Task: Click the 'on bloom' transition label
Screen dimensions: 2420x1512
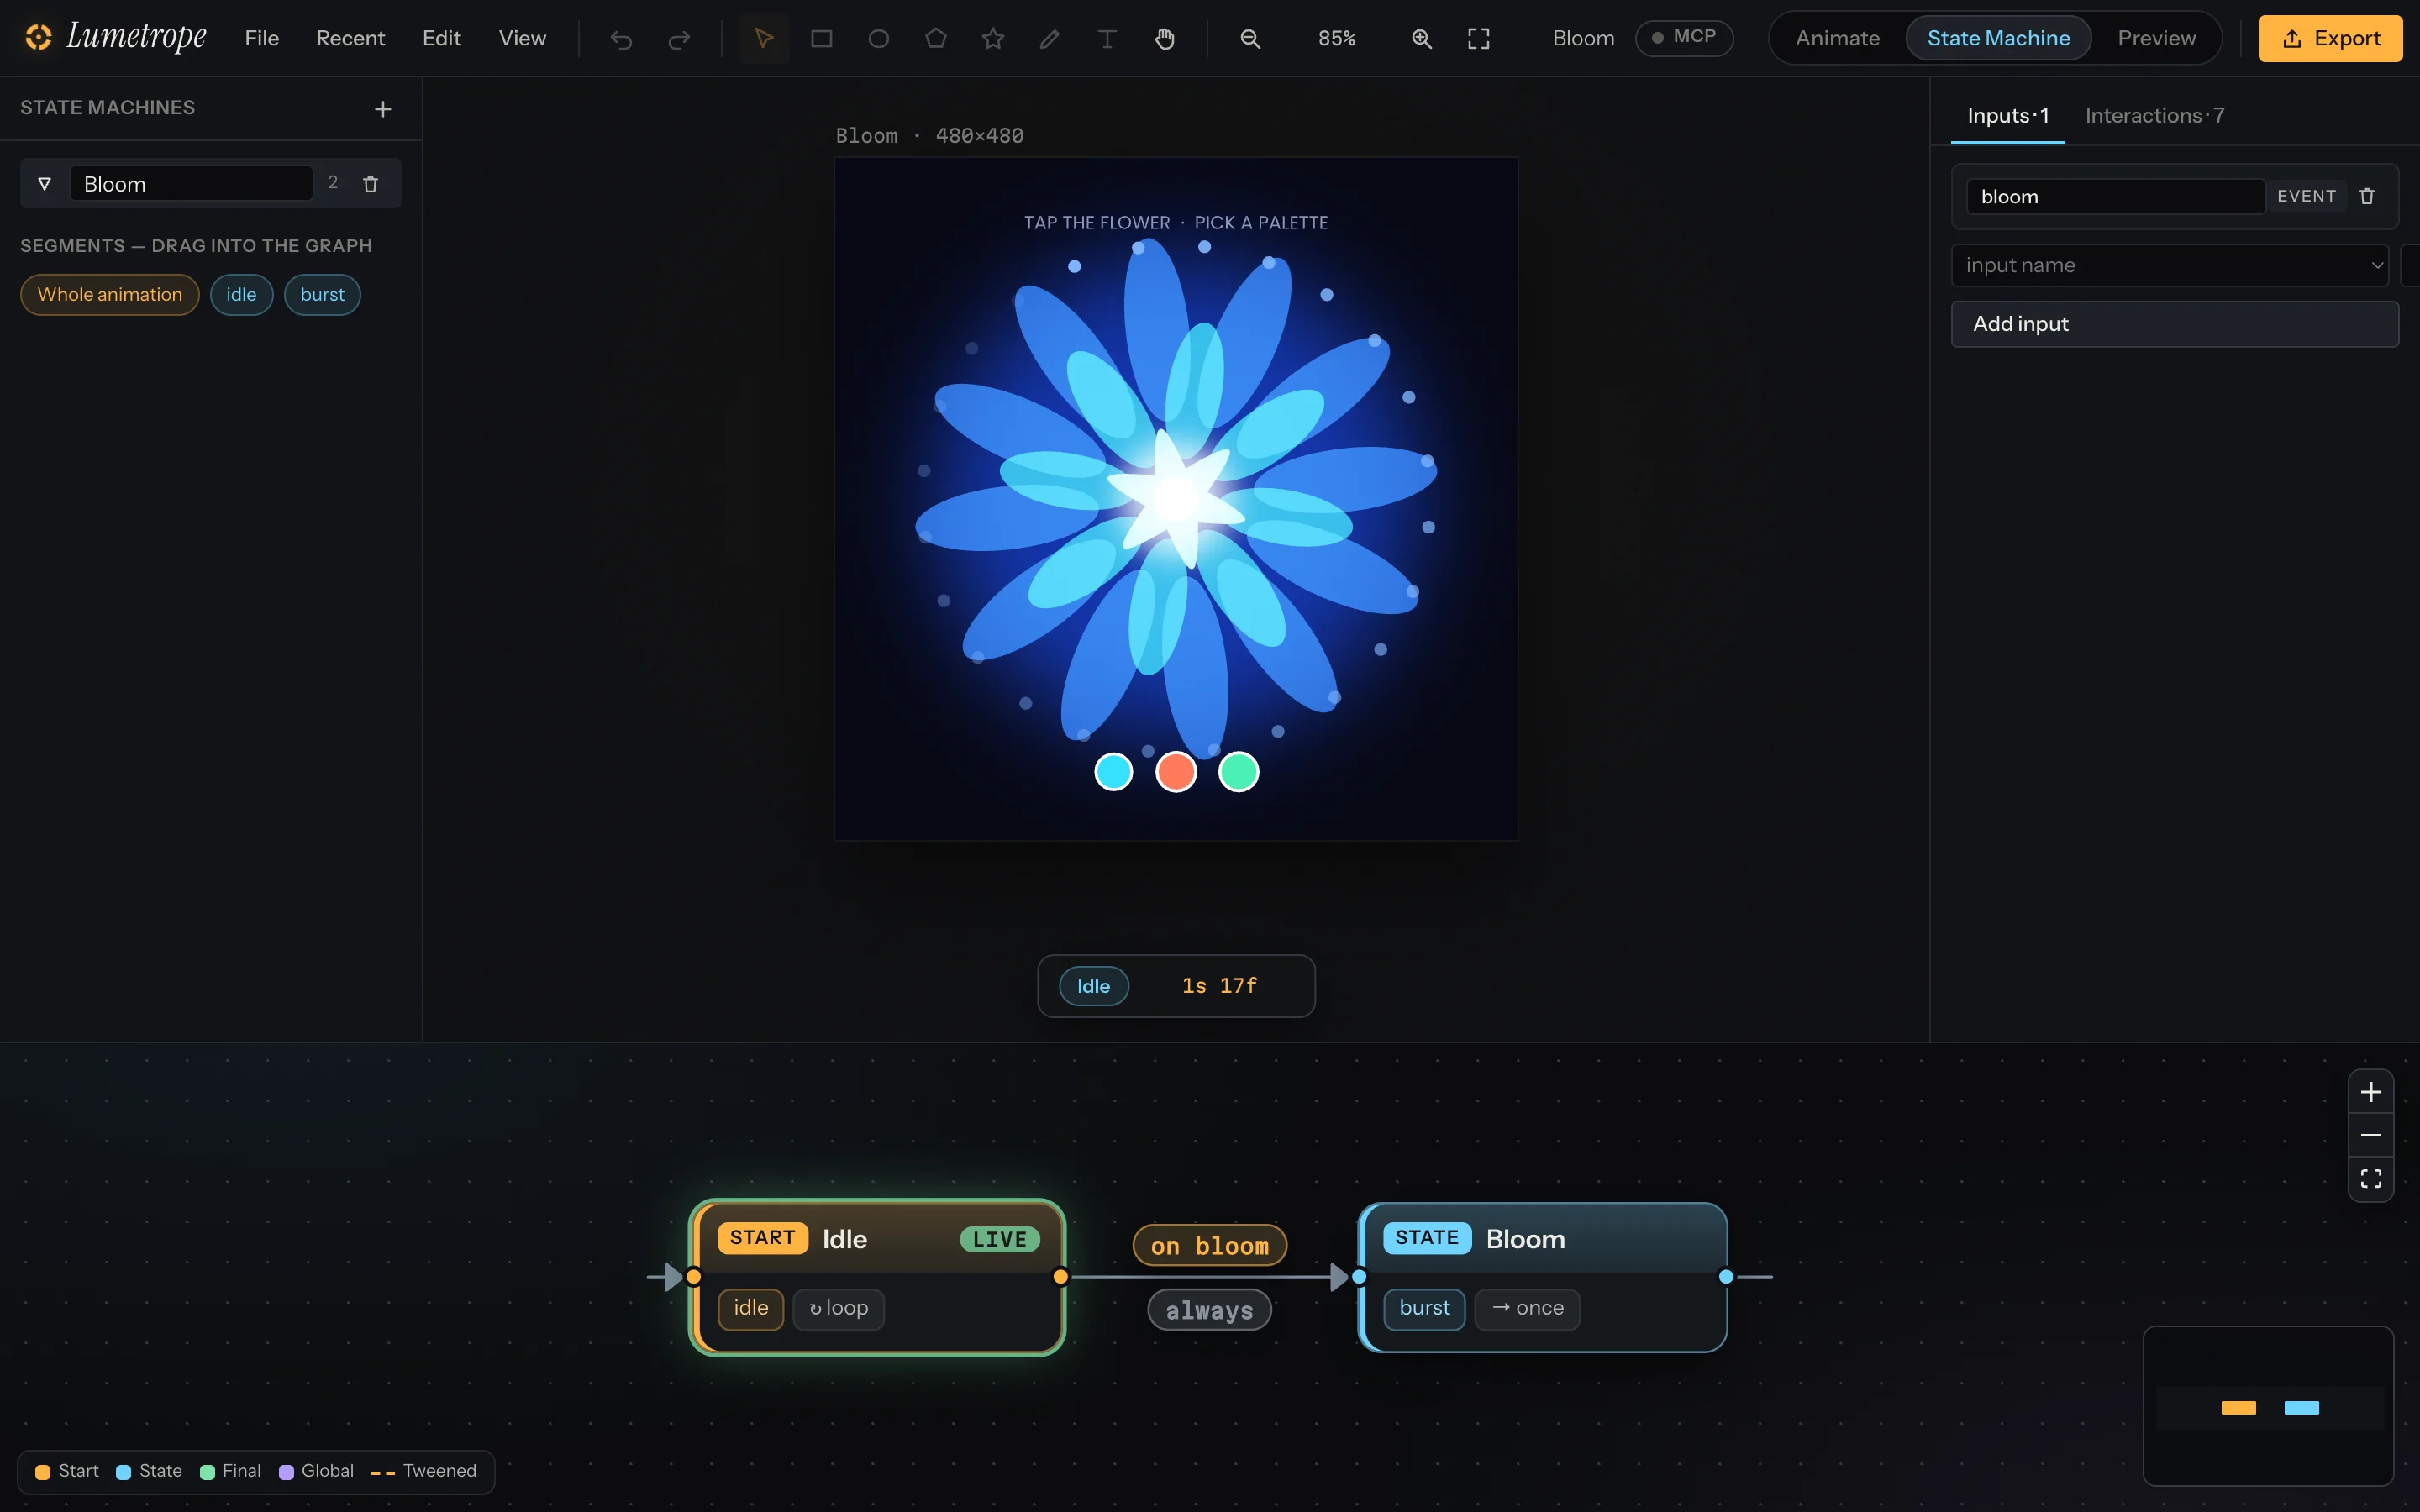Action: click(x=1209, y=1245)
